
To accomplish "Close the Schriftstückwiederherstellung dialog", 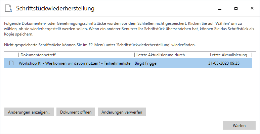I will tap(252, 8).
